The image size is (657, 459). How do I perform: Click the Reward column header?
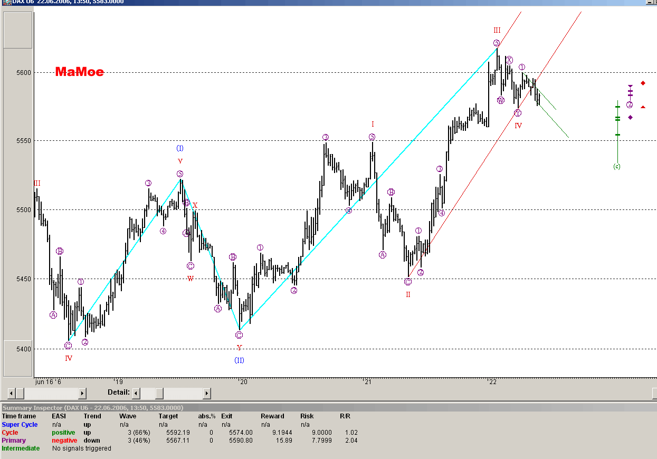pyautogui.click(x=271, y=416)
